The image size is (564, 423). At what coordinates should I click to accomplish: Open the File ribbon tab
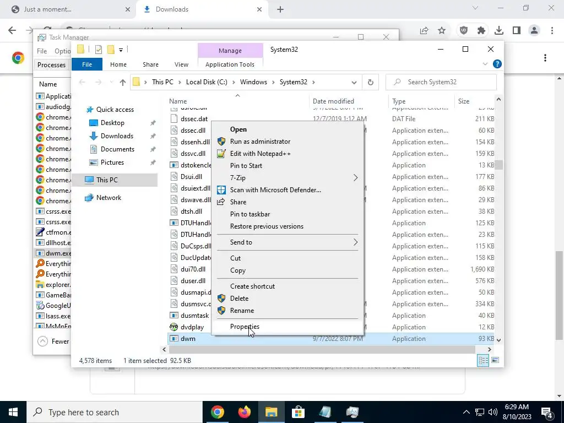click(x=87, y=64)
